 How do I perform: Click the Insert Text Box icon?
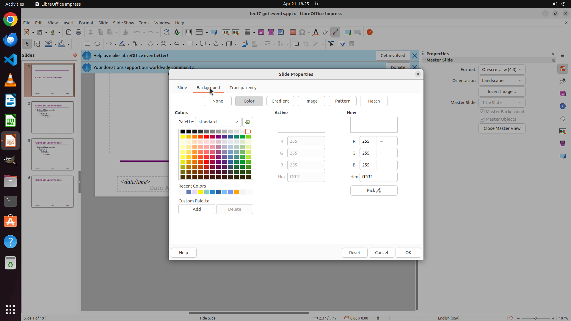point(293,32)
